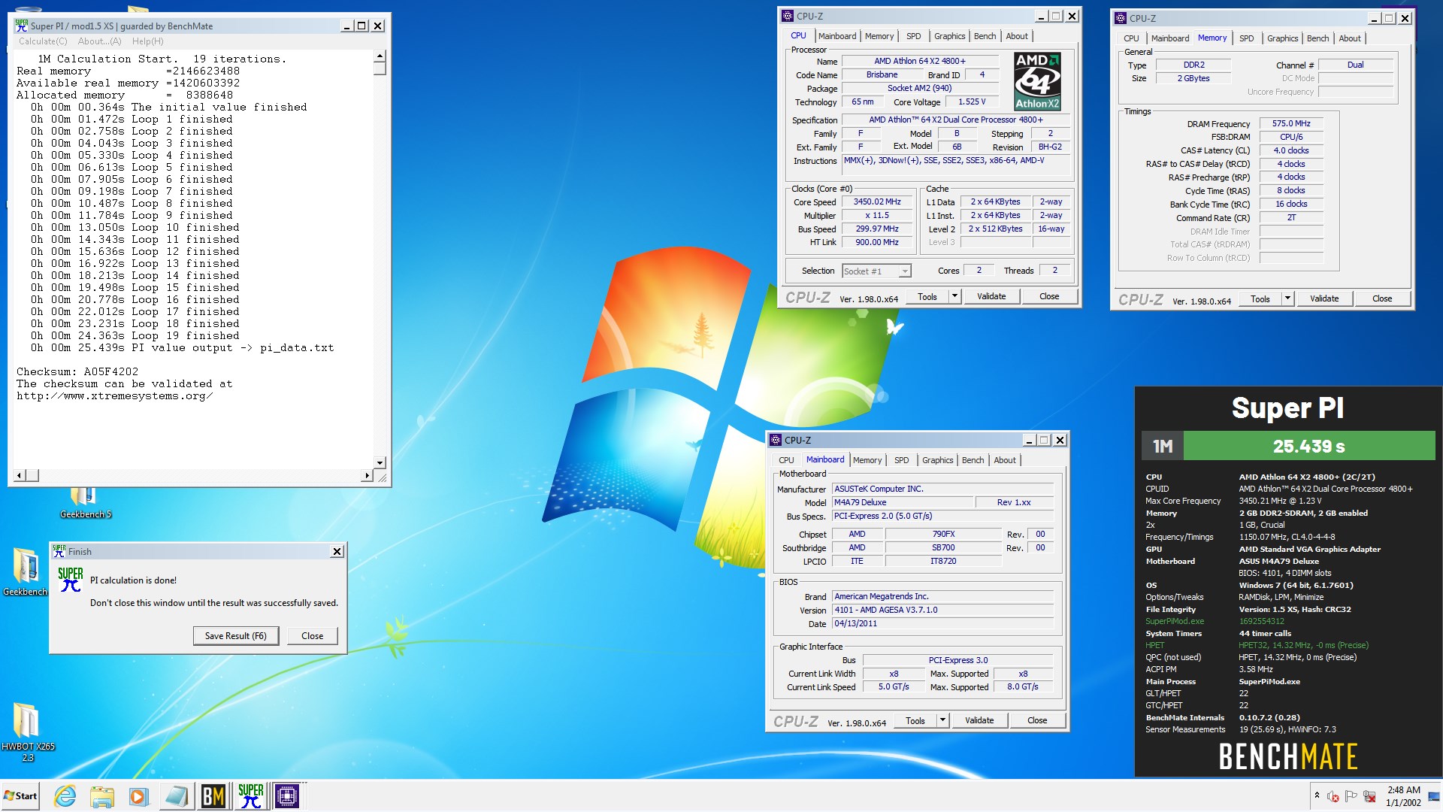Launch Windows Media Player from taskbar
The height and width of the screenshot is (812, 1443).
click(138, 795)
